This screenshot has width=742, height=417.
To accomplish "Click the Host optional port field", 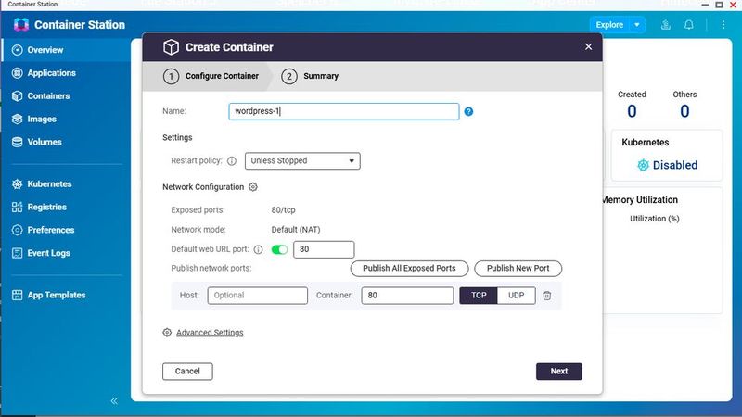I will 258,296.
